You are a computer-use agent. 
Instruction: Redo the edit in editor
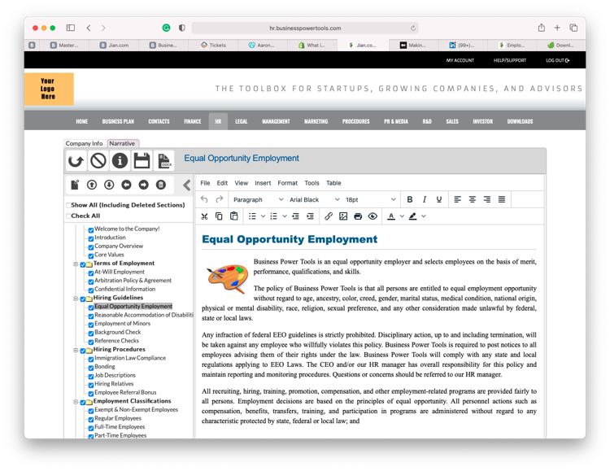[220, 199]
